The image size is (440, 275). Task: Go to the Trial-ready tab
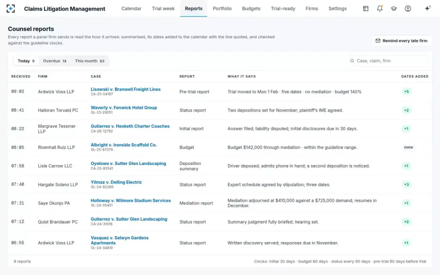click(x=283, y=8)
